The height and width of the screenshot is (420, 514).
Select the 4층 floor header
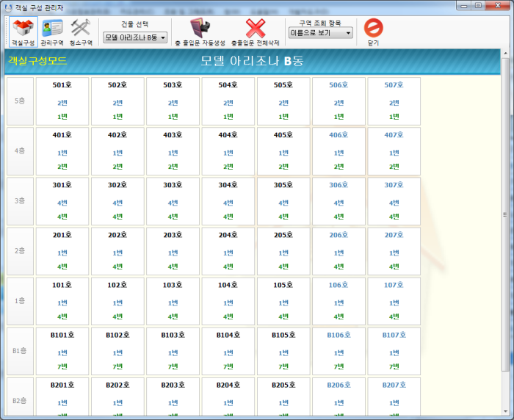point(20,151)
